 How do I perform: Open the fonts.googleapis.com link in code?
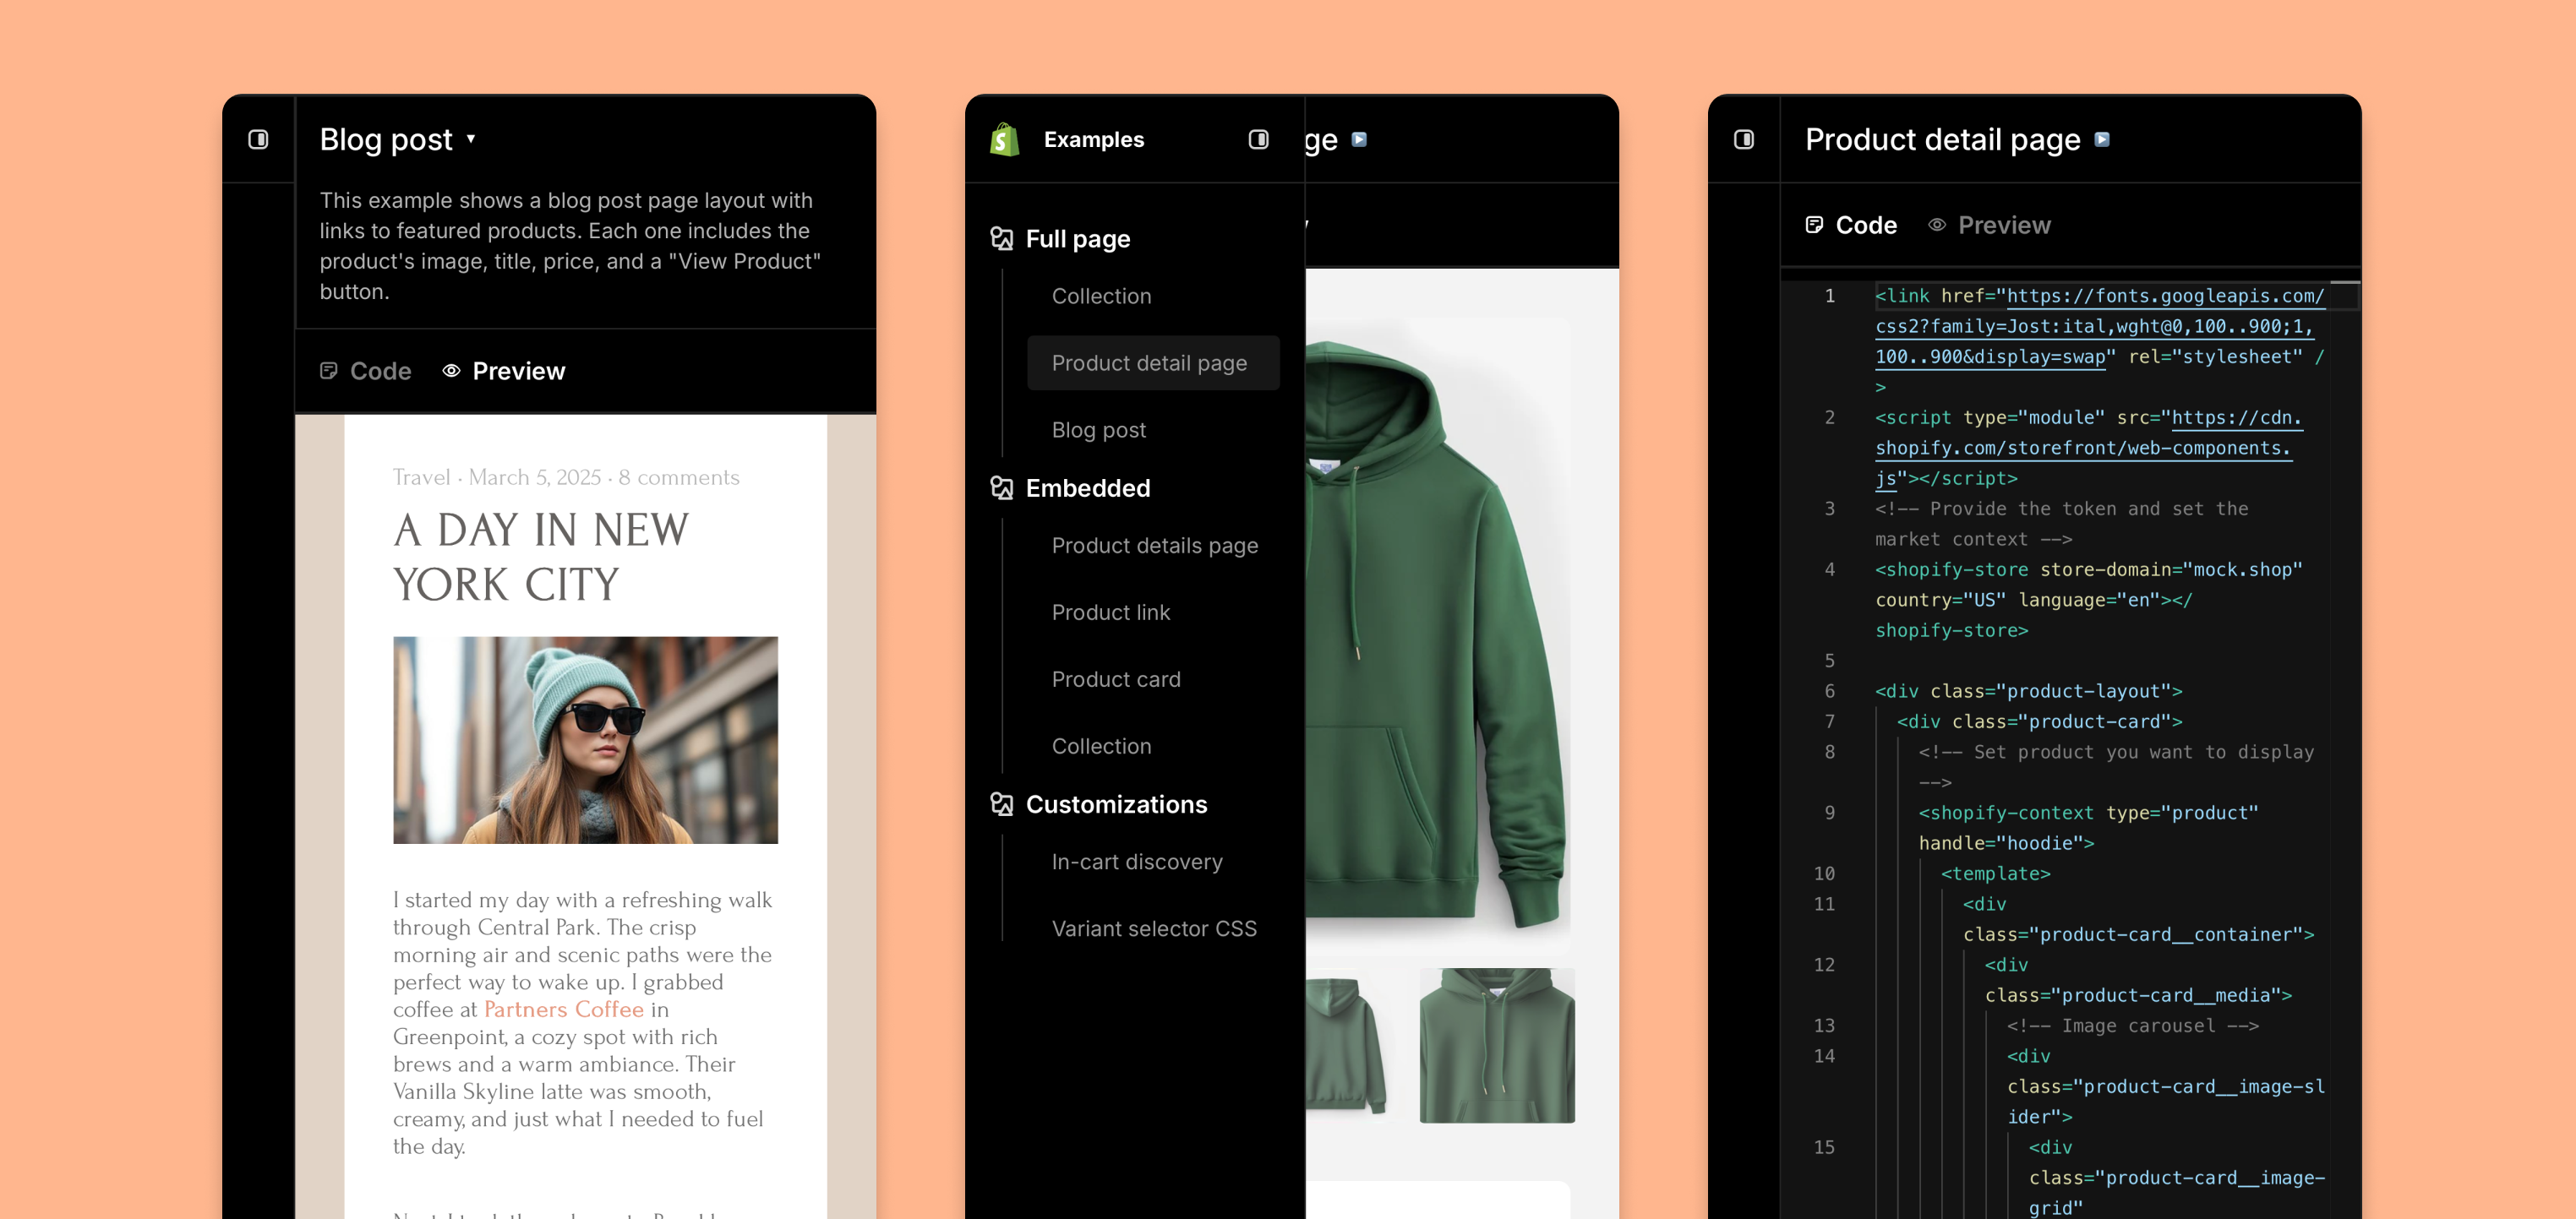click(2166, 296)
